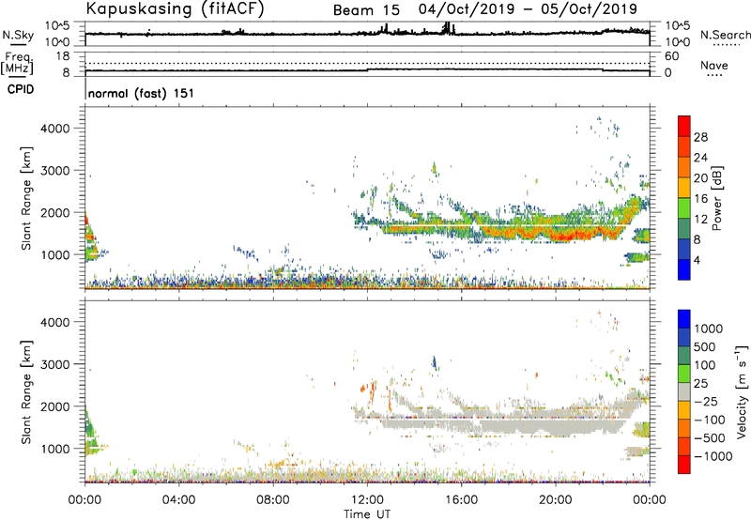Pick the bright blue bottom power colorbar swatch

[x=684, y=269]
